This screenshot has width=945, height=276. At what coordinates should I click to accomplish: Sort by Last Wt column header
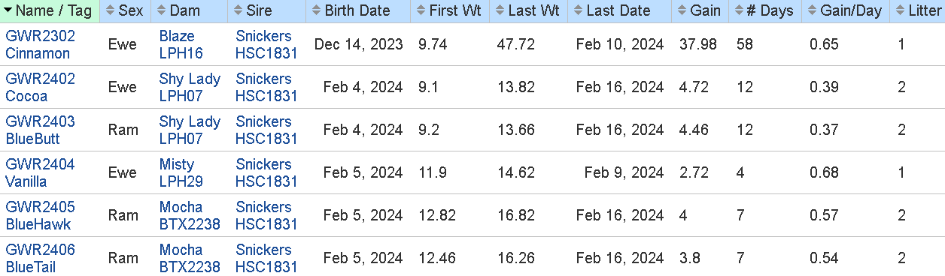coord(529,11)
